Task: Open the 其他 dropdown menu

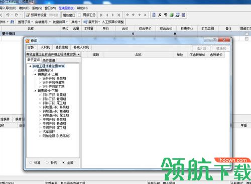Action: tap(75, 22)
